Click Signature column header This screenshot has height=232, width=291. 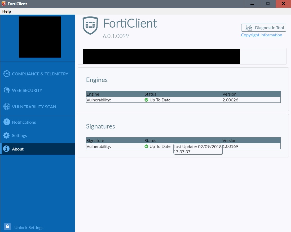tap(95, 140)
